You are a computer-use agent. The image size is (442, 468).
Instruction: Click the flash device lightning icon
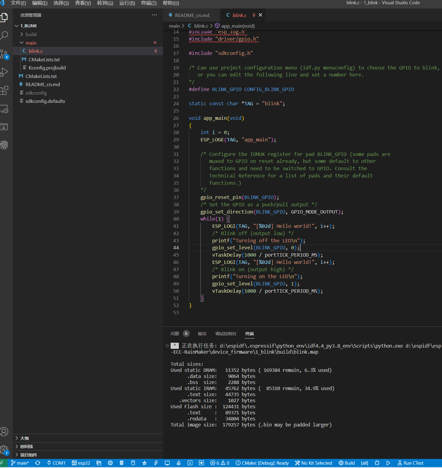coord(156,463)
